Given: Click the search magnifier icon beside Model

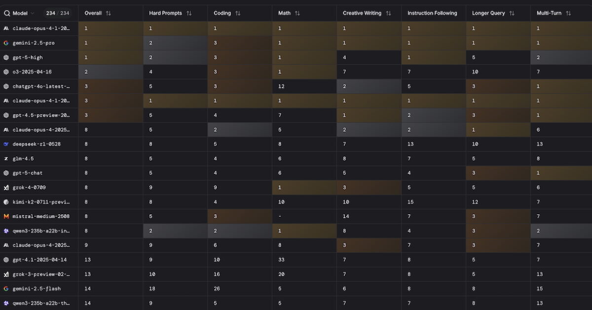Looking at the screenshot, I should [x=7, y=13].
